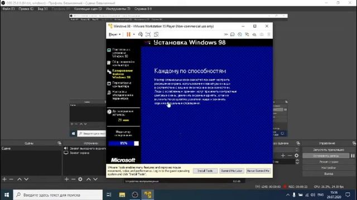Viewport: 357px width, 200px height.
Task: Click the Windows taskbar search box
Action: (x=58, y=195)
